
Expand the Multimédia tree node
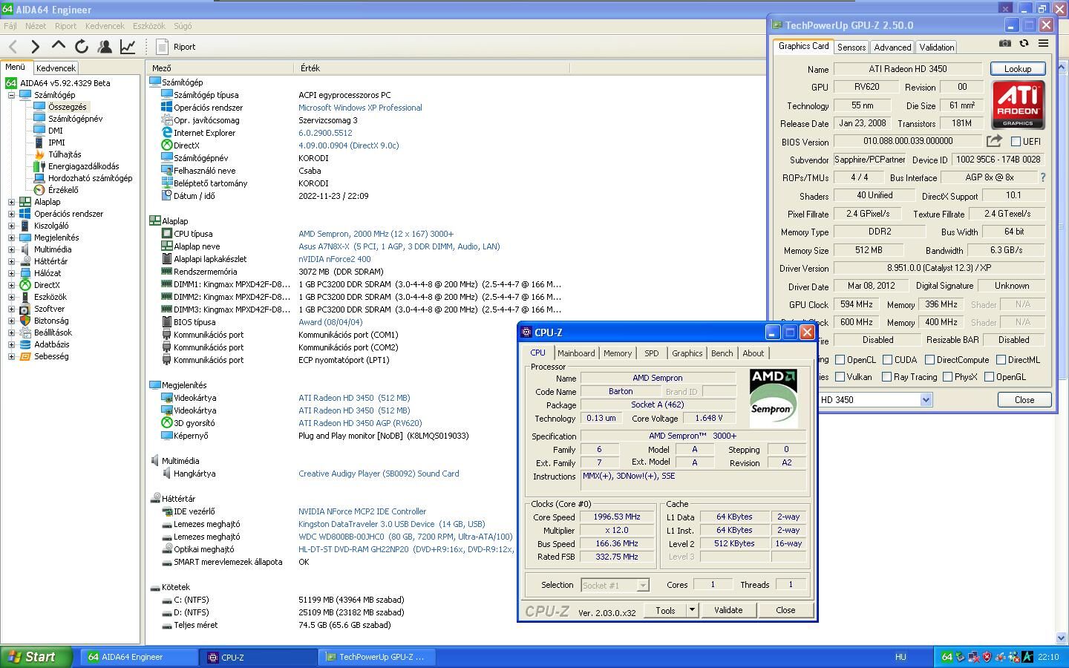coord(11,249)
